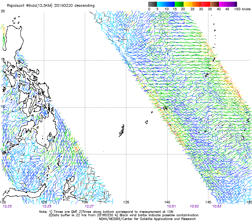Click the "Times are GMT" note line
This screenshot has width=252, height=221.
click(106, 212)
